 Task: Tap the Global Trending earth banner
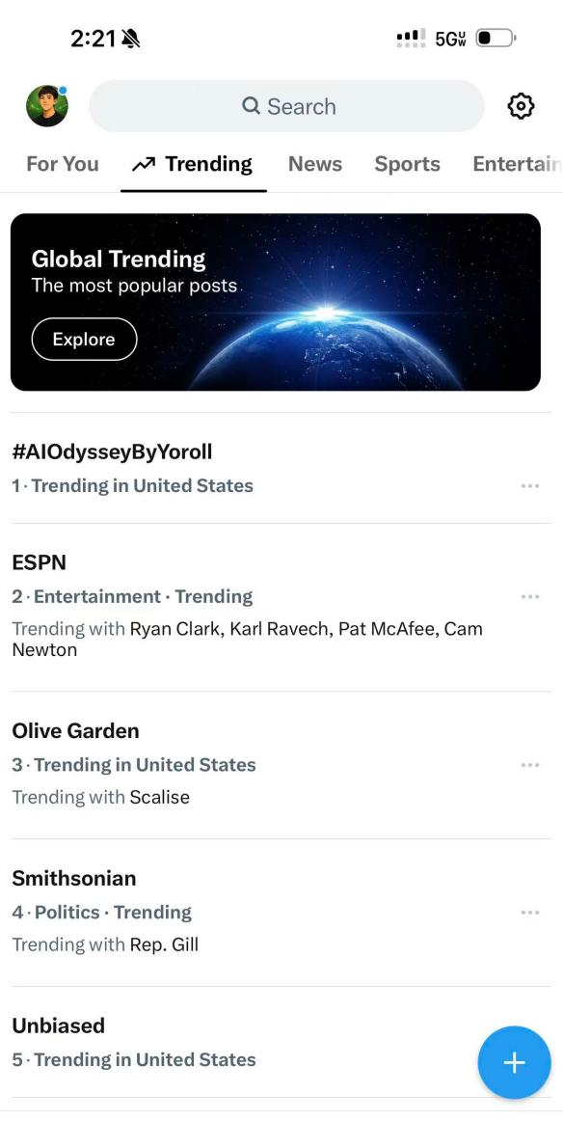(x=276, y=302)
